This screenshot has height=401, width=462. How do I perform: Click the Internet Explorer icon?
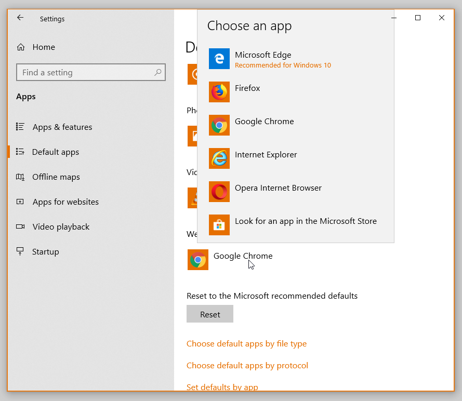pos(219,158)
